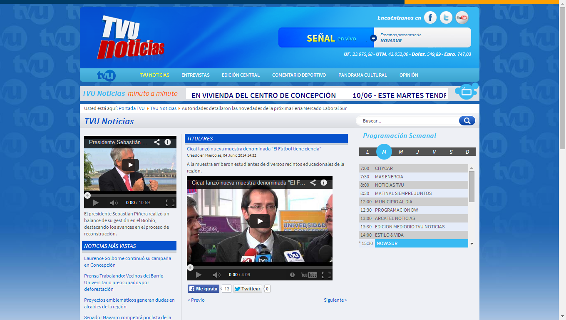Open OPINIÓN menu item
566x320 pixels.
[x=409, y=75]
